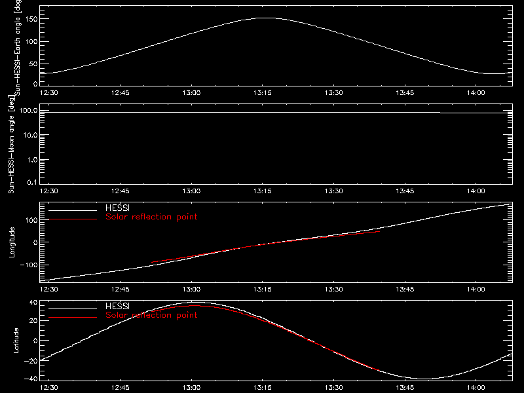
Task: Click HESSI legend label in Longitude plot
Action: (x=117, y=208)
